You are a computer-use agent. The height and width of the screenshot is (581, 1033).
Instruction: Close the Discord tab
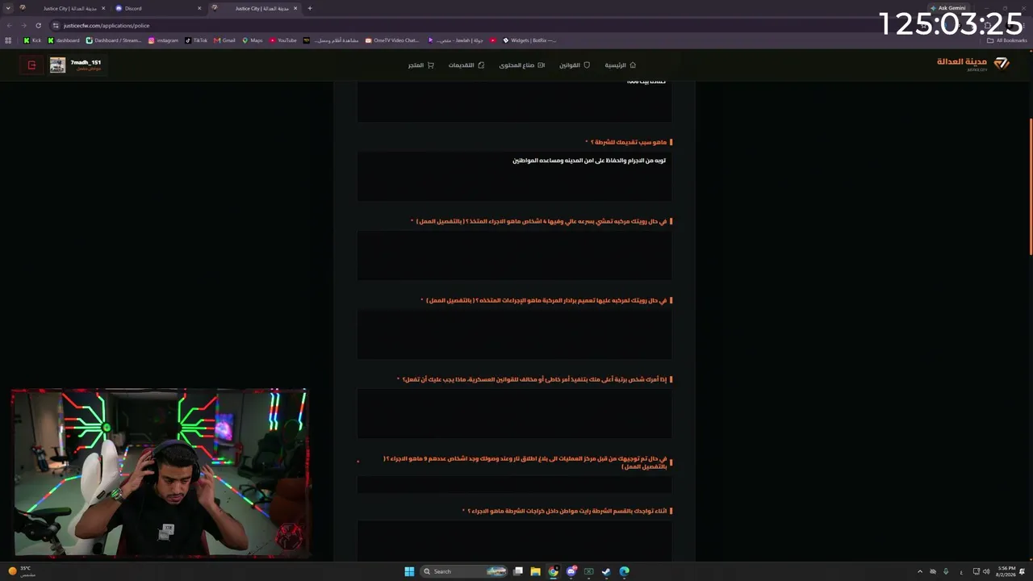point(199,8)
